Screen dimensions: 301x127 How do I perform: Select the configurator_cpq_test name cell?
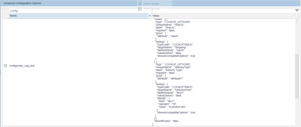coord(22,66)
